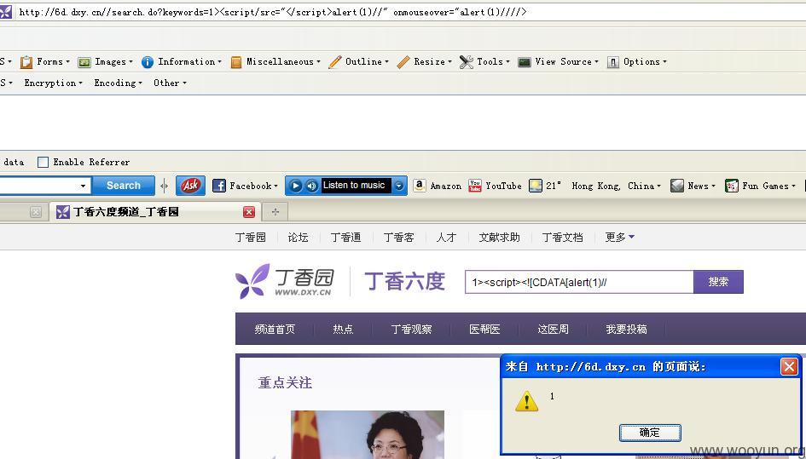Click the Amazon icon
Screen dimensions: 806x459
point(420,186)
